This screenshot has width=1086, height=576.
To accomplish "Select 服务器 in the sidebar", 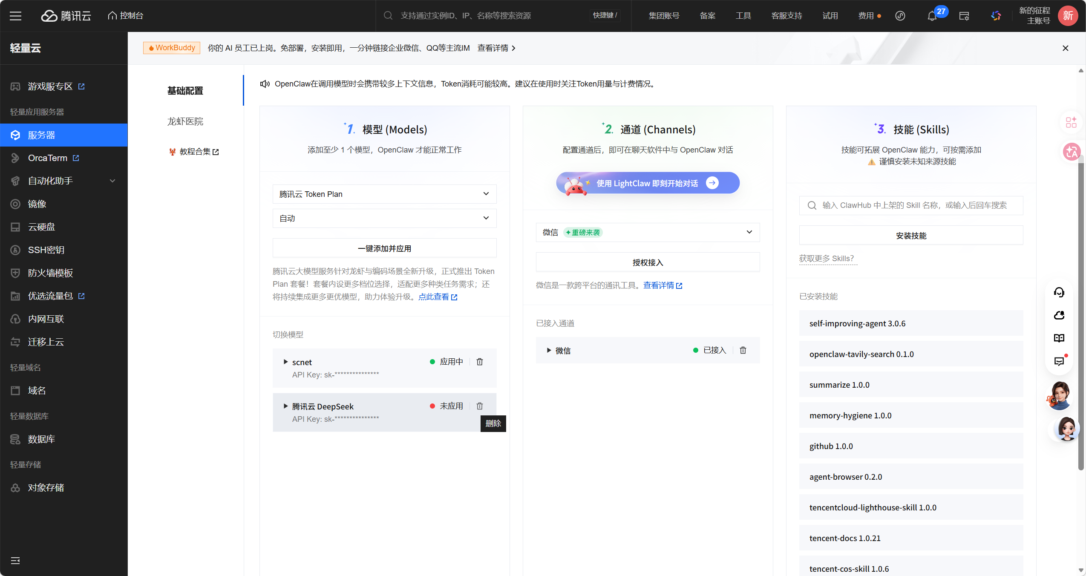I will click(64, 135).
